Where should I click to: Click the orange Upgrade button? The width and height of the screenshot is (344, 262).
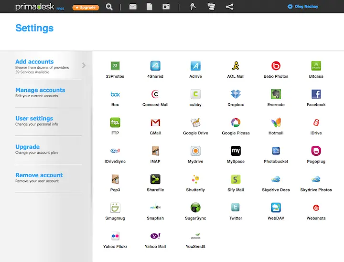(x=86, y=8)
